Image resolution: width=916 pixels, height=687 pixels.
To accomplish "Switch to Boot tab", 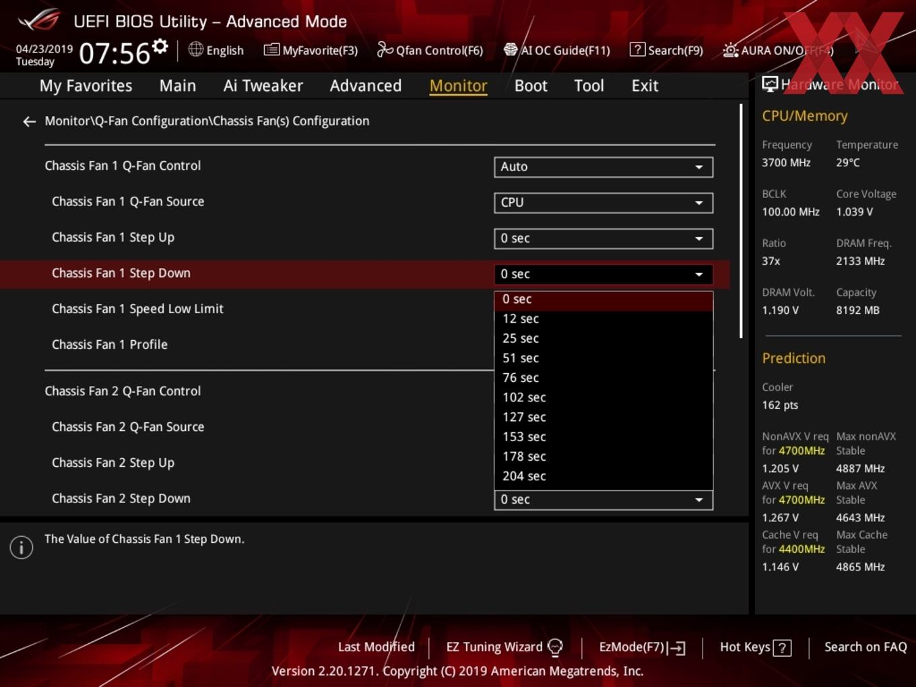I will pyautogui.click(x=531, y=86).
